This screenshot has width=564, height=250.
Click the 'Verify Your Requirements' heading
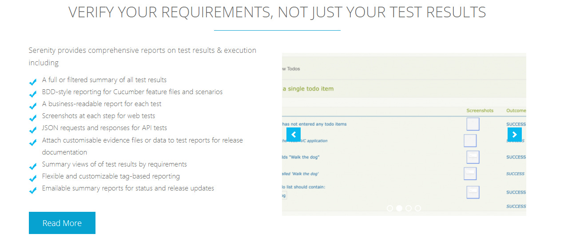[277, 12]
